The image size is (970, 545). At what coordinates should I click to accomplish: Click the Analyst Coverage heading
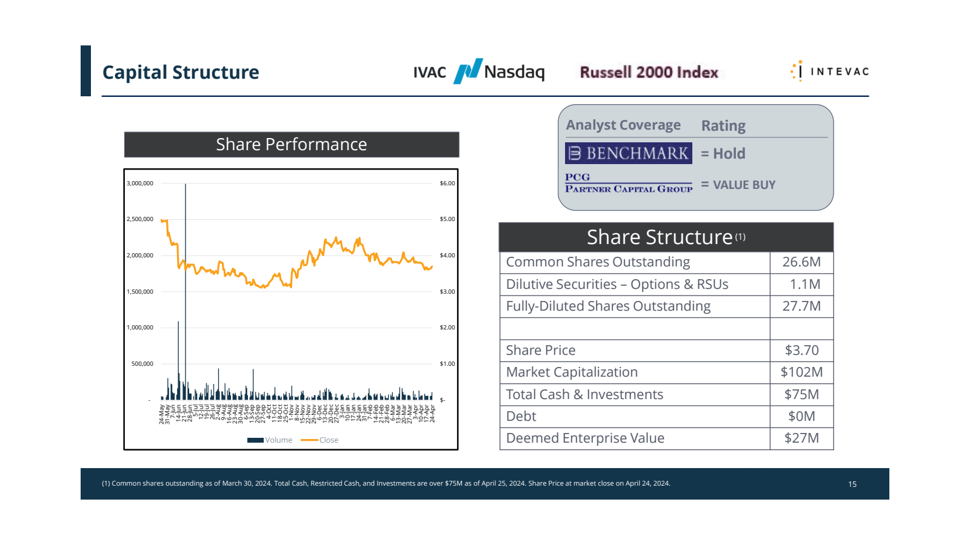click(x=623, y=125)
